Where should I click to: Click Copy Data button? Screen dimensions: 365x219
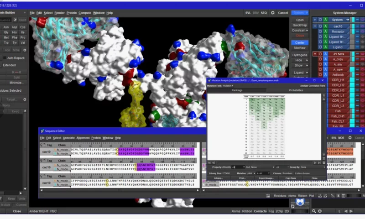pyautogui.click(x=291, y=178)
